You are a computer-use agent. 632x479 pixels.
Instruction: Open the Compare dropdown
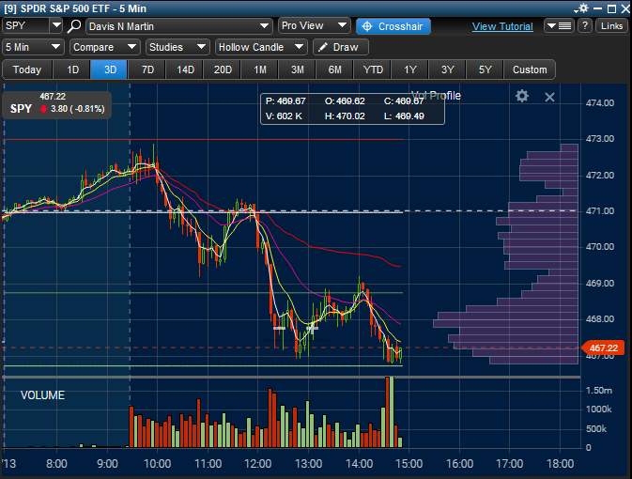click(105, 47)
